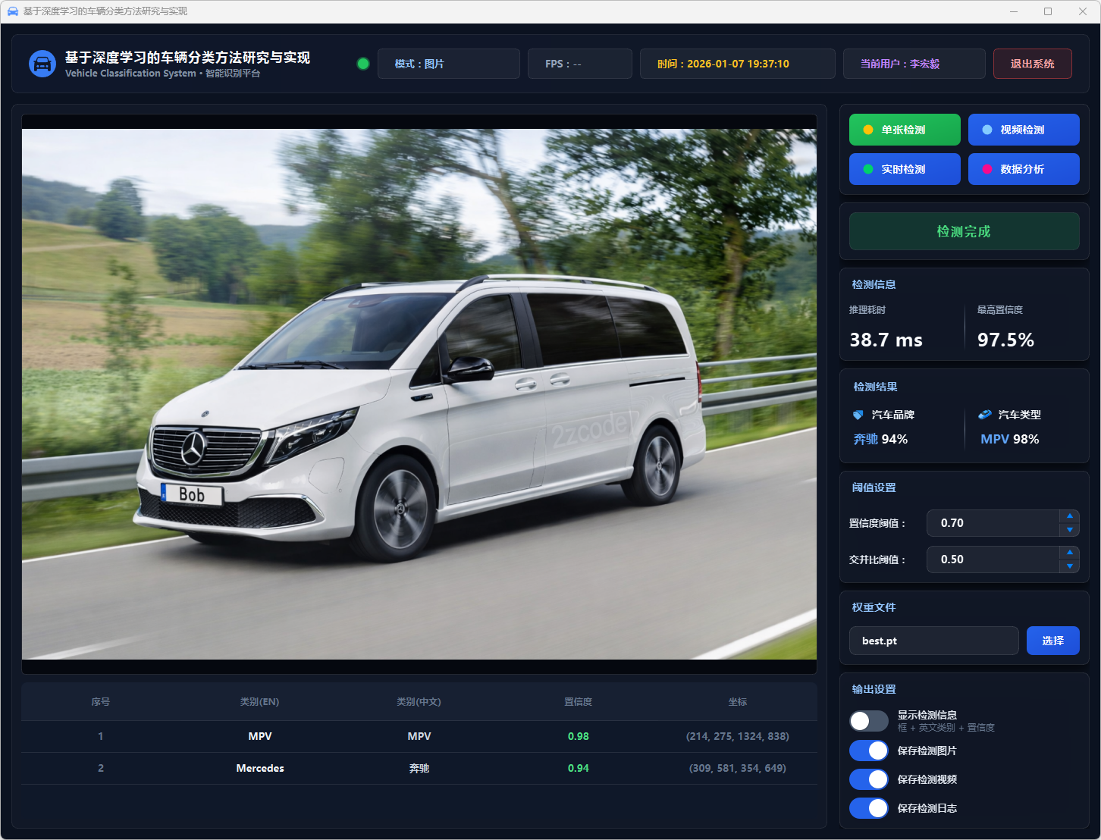The height and width of the screenshot is (840, 1101).
Task: Click the 序号 column header
Action: click(101, 702)
